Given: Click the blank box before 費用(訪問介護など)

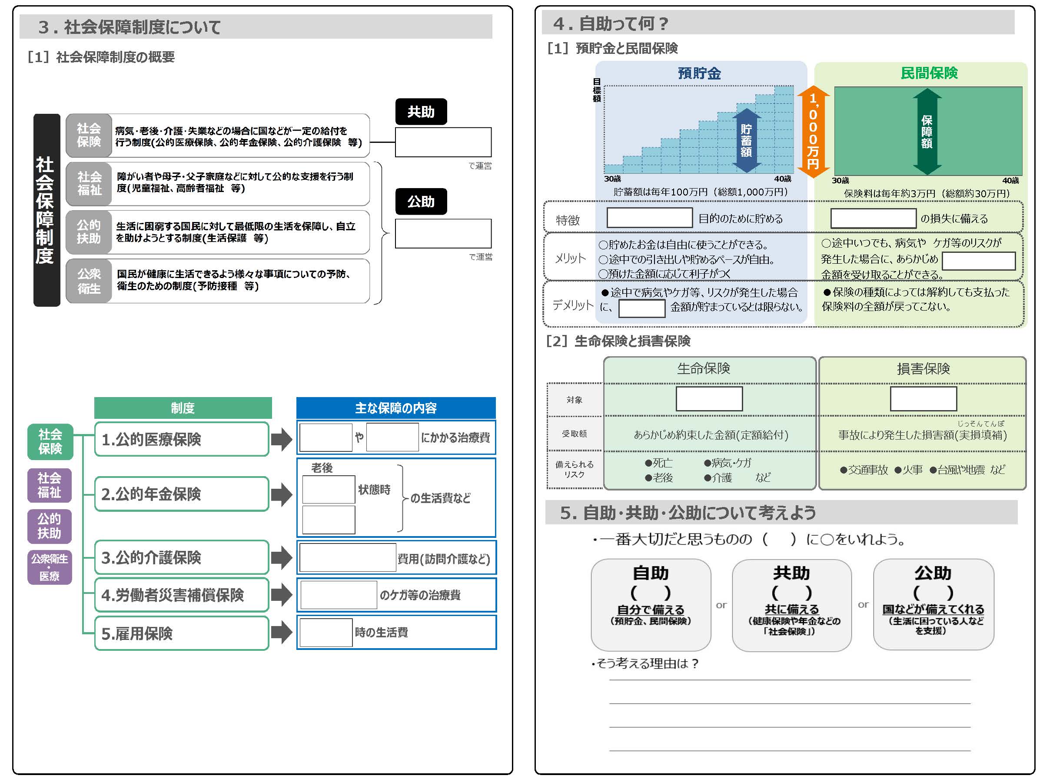Looking at the screenshot, I should click(x=348, y=558).
